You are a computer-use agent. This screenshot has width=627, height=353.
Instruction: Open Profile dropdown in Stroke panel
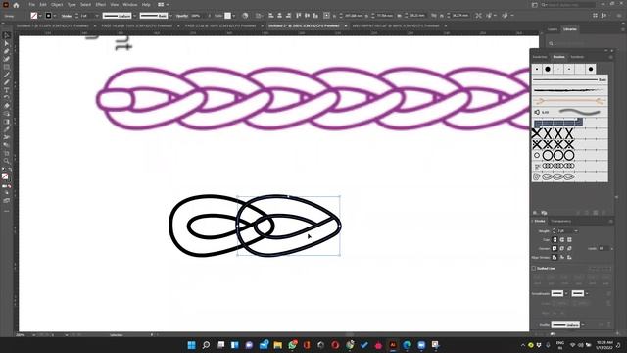(x=583, y=325)
